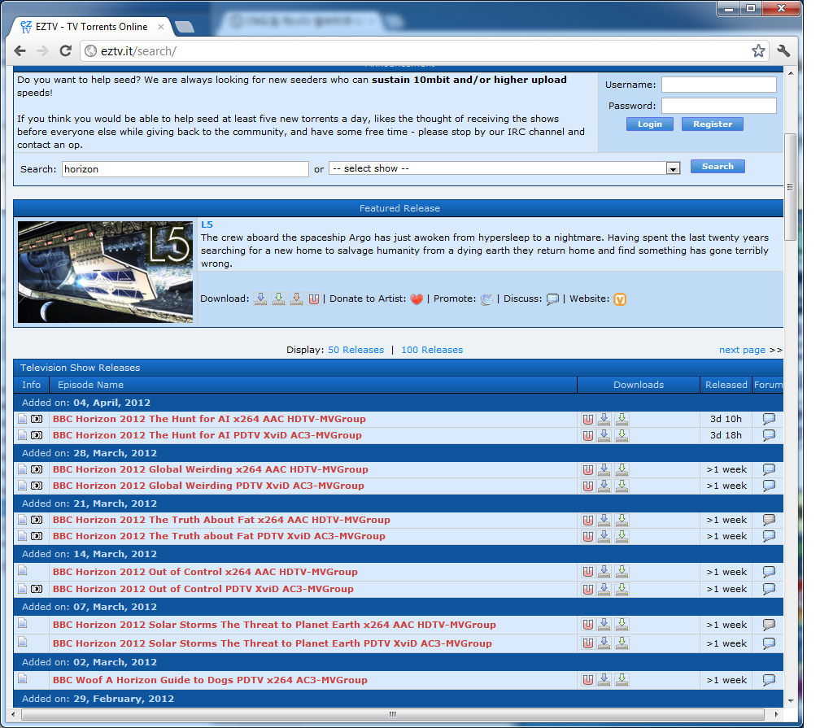Click video icon for Truth about Fat PDTV XviD
The width and height of the screenshot is (820, 728).
[x=37, y=536]
